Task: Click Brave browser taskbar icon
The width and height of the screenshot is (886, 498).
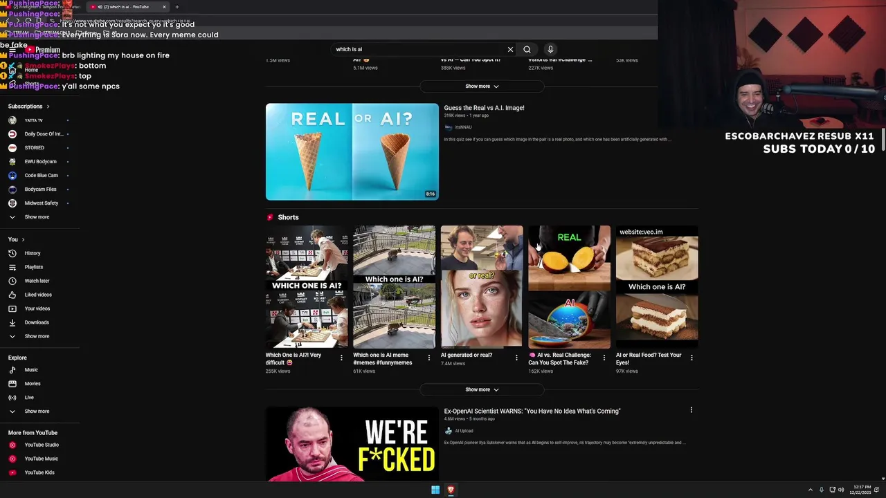Action: [x=451, y=490]
